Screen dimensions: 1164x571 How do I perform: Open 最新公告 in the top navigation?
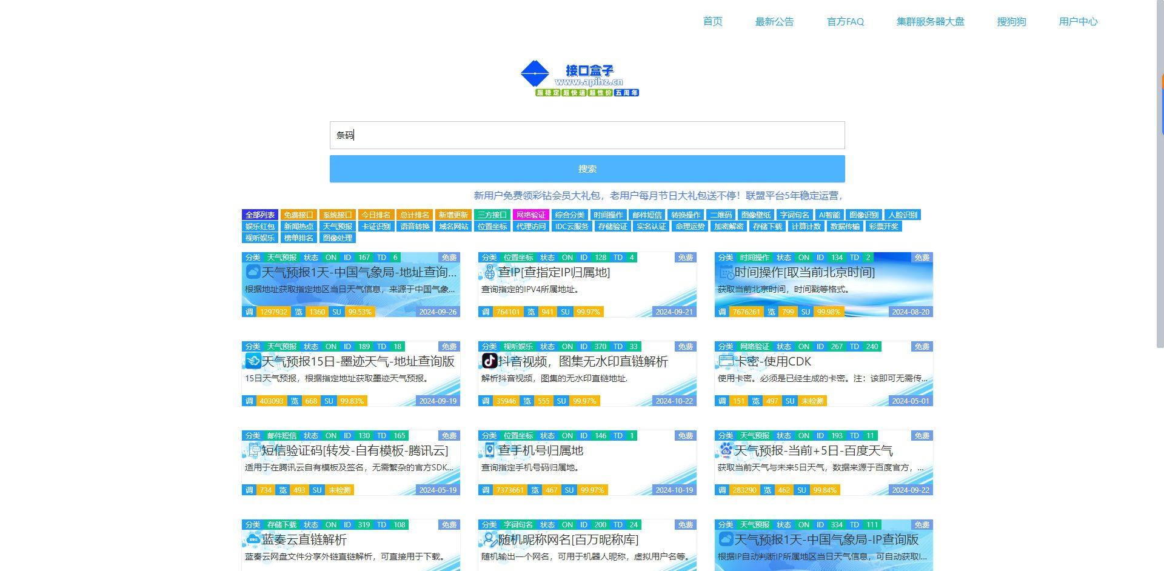774,22
